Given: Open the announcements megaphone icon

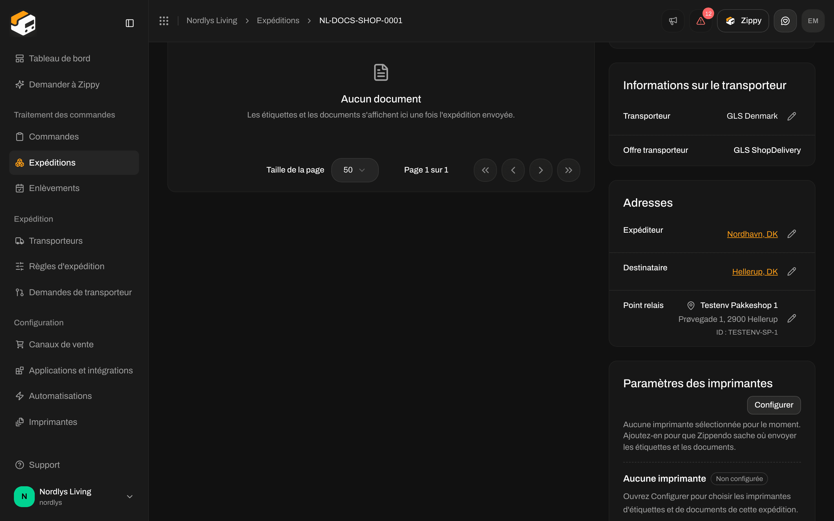Looking at the screenshot, I should coord(673,21).
